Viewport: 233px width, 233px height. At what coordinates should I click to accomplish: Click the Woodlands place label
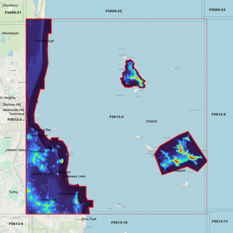click(10, 33)
